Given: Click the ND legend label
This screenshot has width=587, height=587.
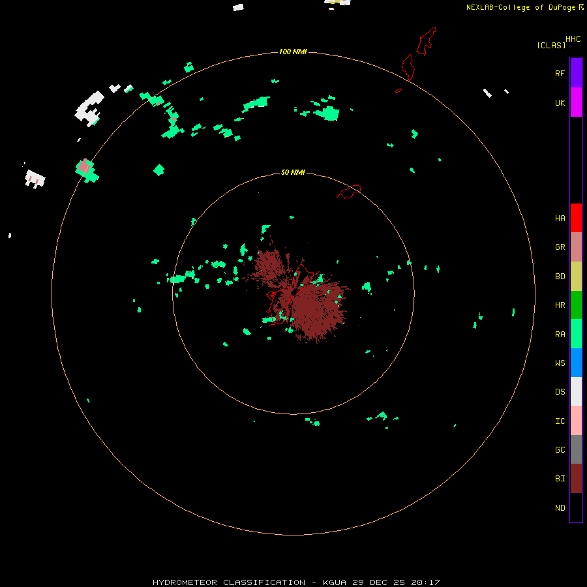Looking at the screenshot, I should (x=560, y=507).
